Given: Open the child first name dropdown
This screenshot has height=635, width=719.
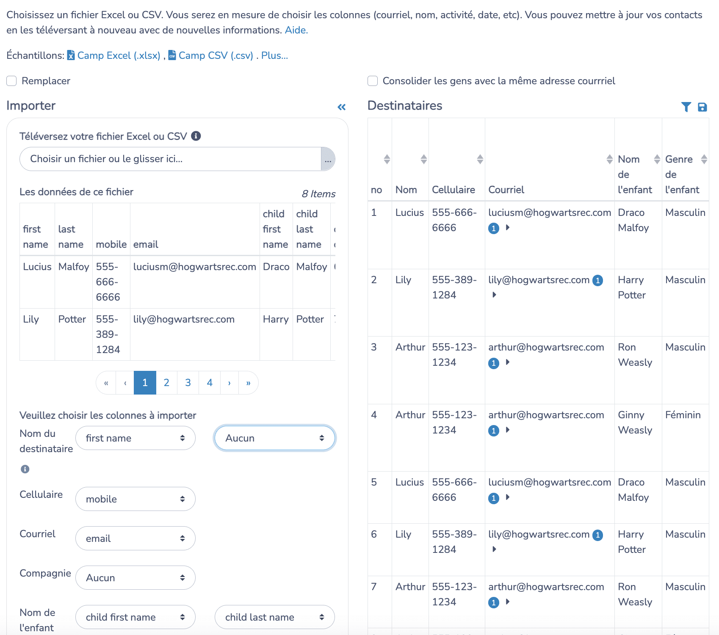Looking at the screenshot, I should point(136,617).
